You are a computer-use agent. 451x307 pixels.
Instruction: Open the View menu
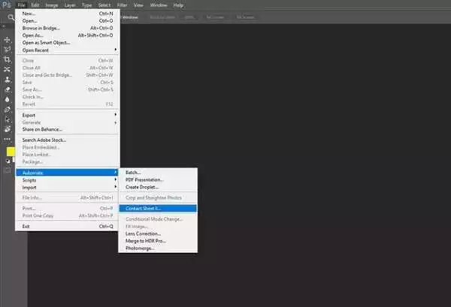[138, 5]
